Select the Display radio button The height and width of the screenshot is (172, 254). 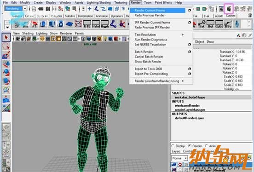point(173,146)
